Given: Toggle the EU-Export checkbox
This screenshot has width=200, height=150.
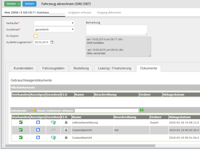Looking at the screenshot, I should tap(36, 36).
